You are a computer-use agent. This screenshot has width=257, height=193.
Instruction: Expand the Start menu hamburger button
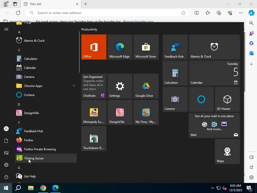(6, 29)
